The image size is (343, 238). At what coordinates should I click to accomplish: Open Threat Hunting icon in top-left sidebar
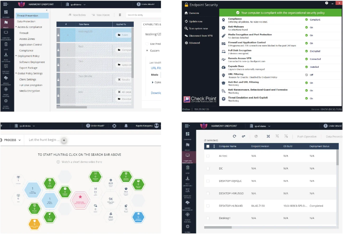[6, 89]
